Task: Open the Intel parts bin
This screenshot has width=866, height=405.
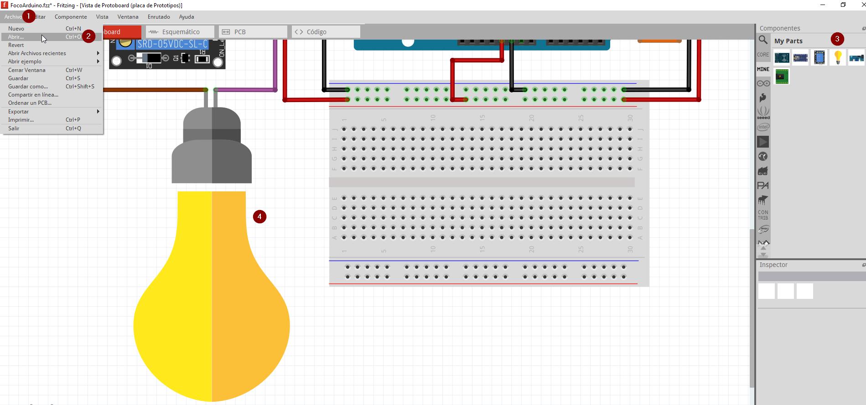Action: tap(763, 127)
